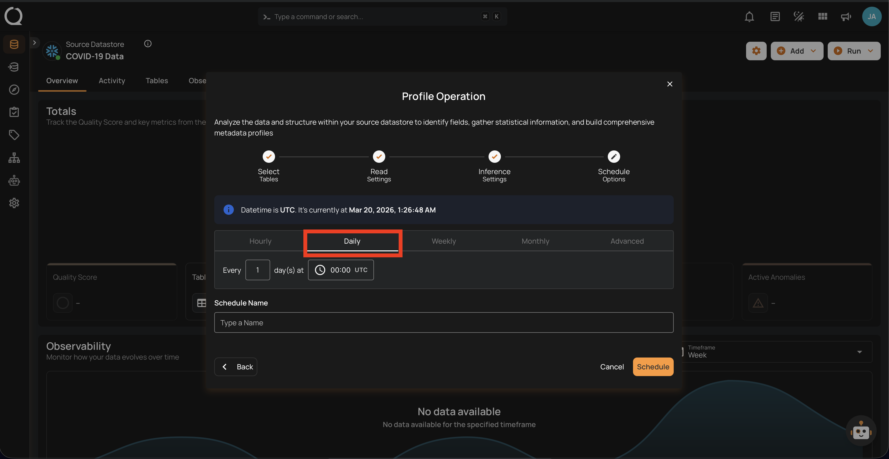Open the 00:00 UTC time picker
Image resolution: width=889 pixels, height=459 pixels.
click(x=341, y=270)
